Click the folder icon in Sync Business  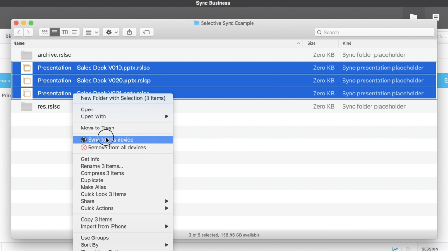(x=413, y=17)
